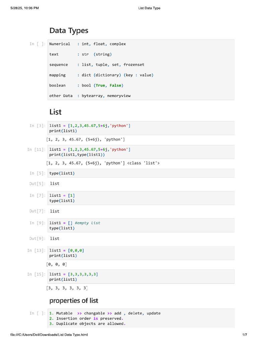Click the list properties cell starting with Mutable
The image size is (257, 342).
[141, 318]
